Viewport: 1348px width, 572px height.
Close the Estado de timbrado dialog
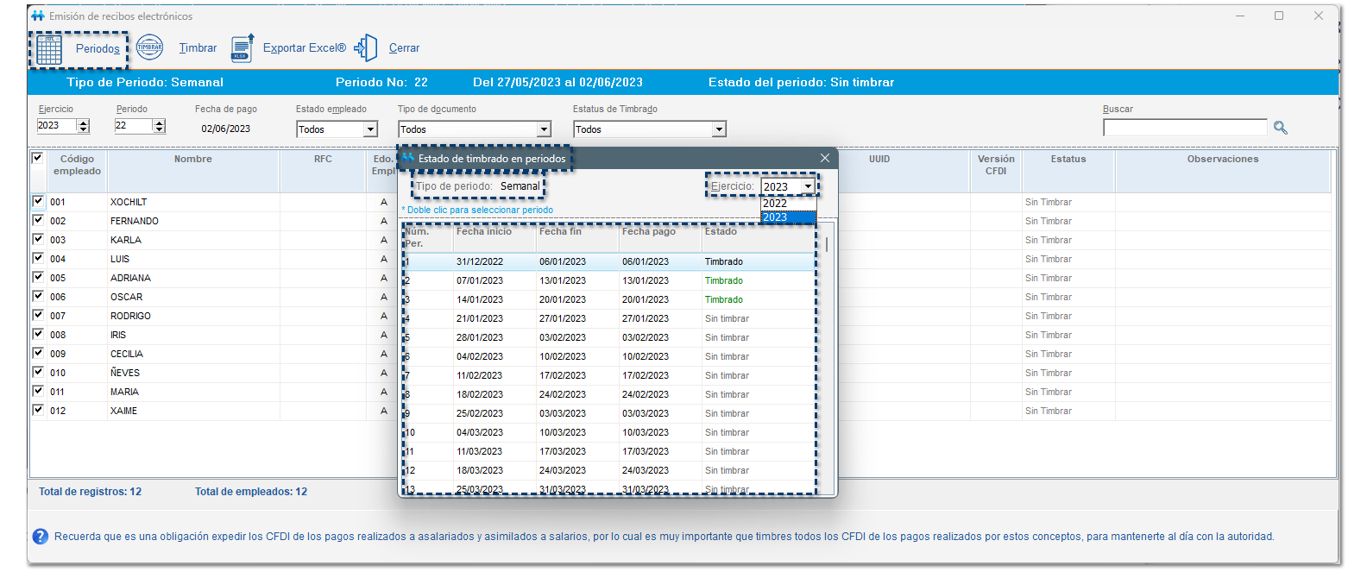[824, 158]
